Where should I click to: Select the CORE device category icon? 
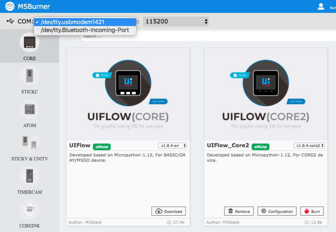click(x=30, y=42)
